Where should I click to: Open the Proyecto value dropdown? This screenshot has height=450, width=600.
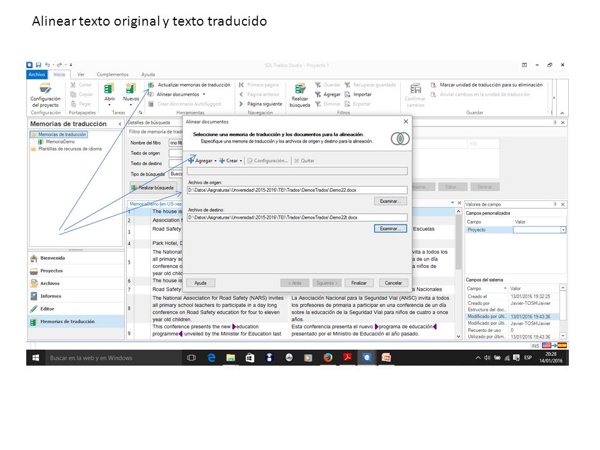(563, 230)
